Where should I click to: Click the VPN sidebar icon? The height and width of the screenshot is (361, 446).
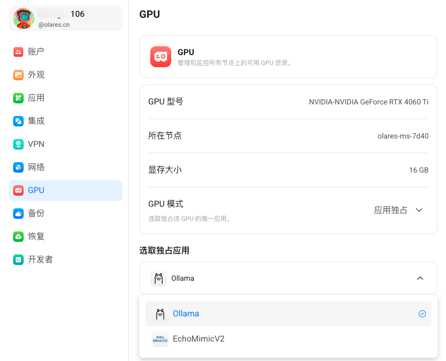18,144
